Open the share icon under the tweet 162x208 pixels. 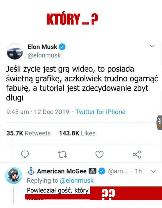[137, 154]
